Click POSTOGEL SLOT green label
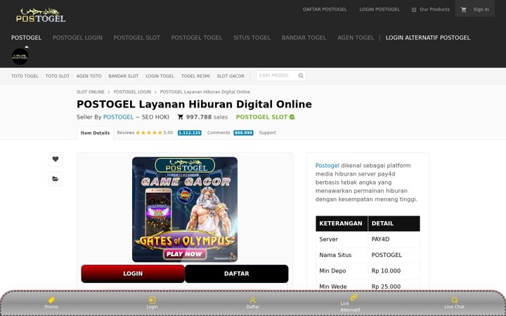The image size is (506, 316). pos(261,117)
